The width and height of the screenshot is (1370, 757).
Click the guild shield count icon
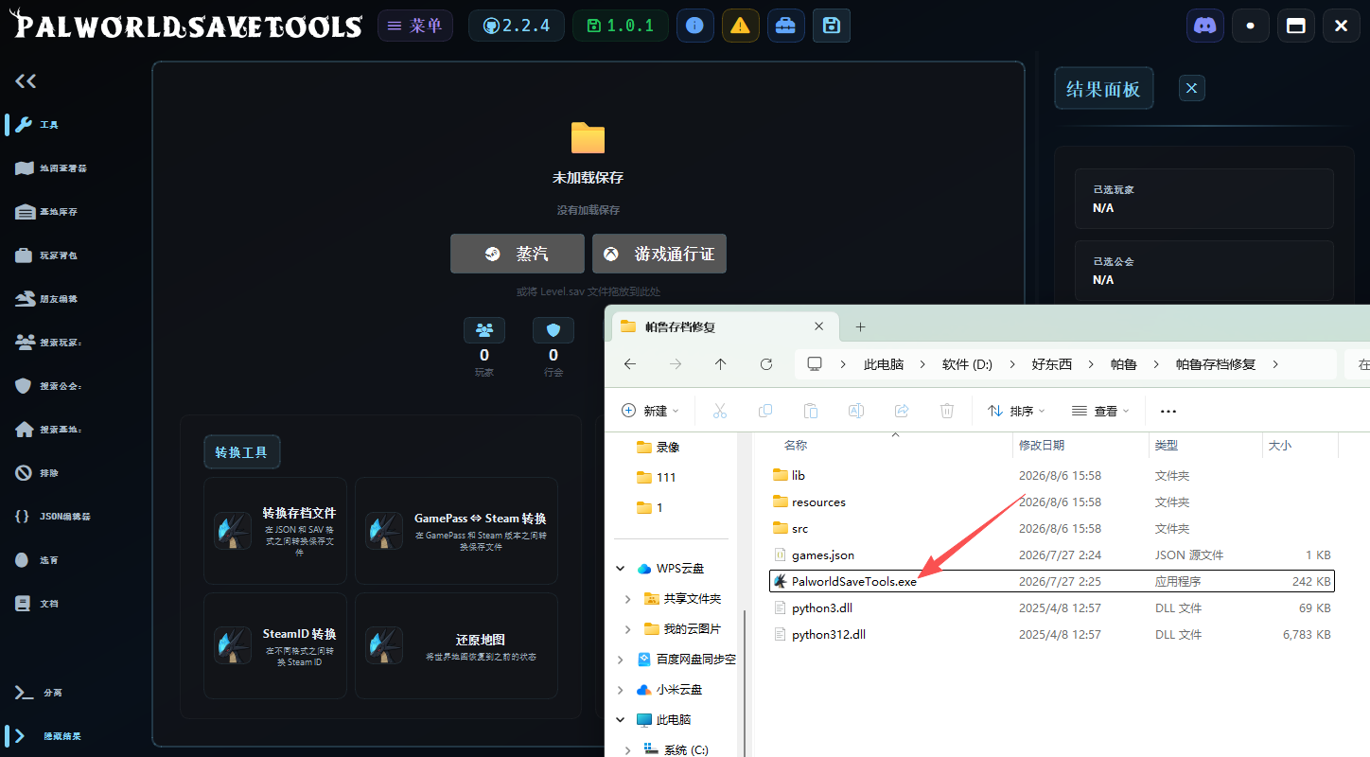point(553,329)
